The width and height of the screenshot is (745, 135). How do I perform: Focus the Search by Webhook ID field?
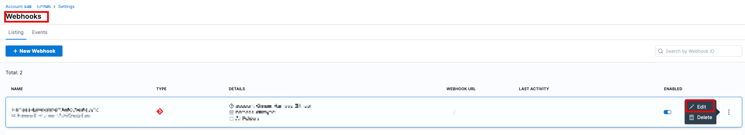point(699,51)
